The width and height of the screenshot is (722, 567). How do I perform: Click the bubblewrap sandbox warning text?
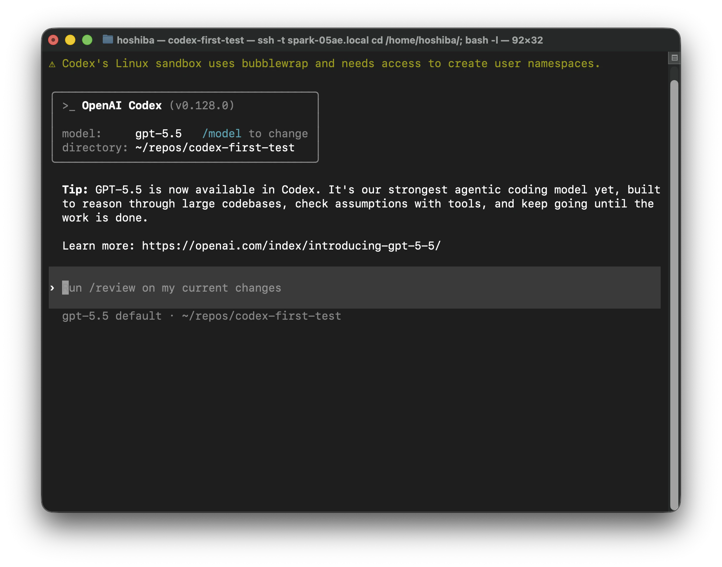331,63
